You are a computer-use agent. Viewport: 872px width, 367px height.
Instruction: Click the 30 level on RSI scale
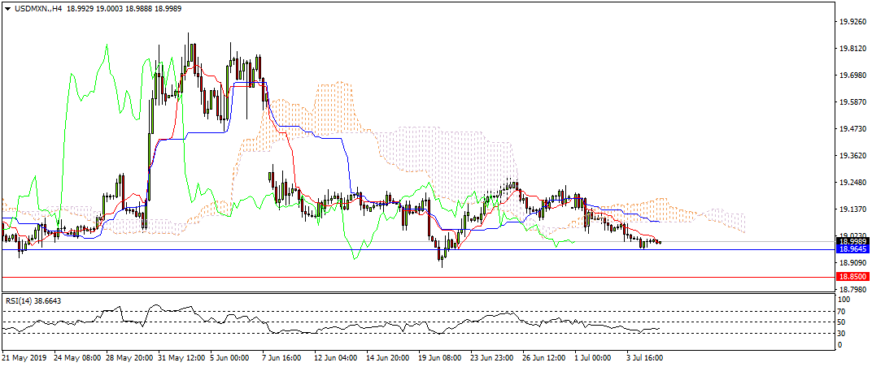(x=844, y=333)
